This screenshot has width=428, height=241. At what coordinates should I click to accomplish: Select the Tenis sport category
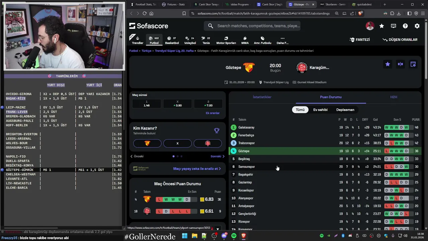[206, 40]
